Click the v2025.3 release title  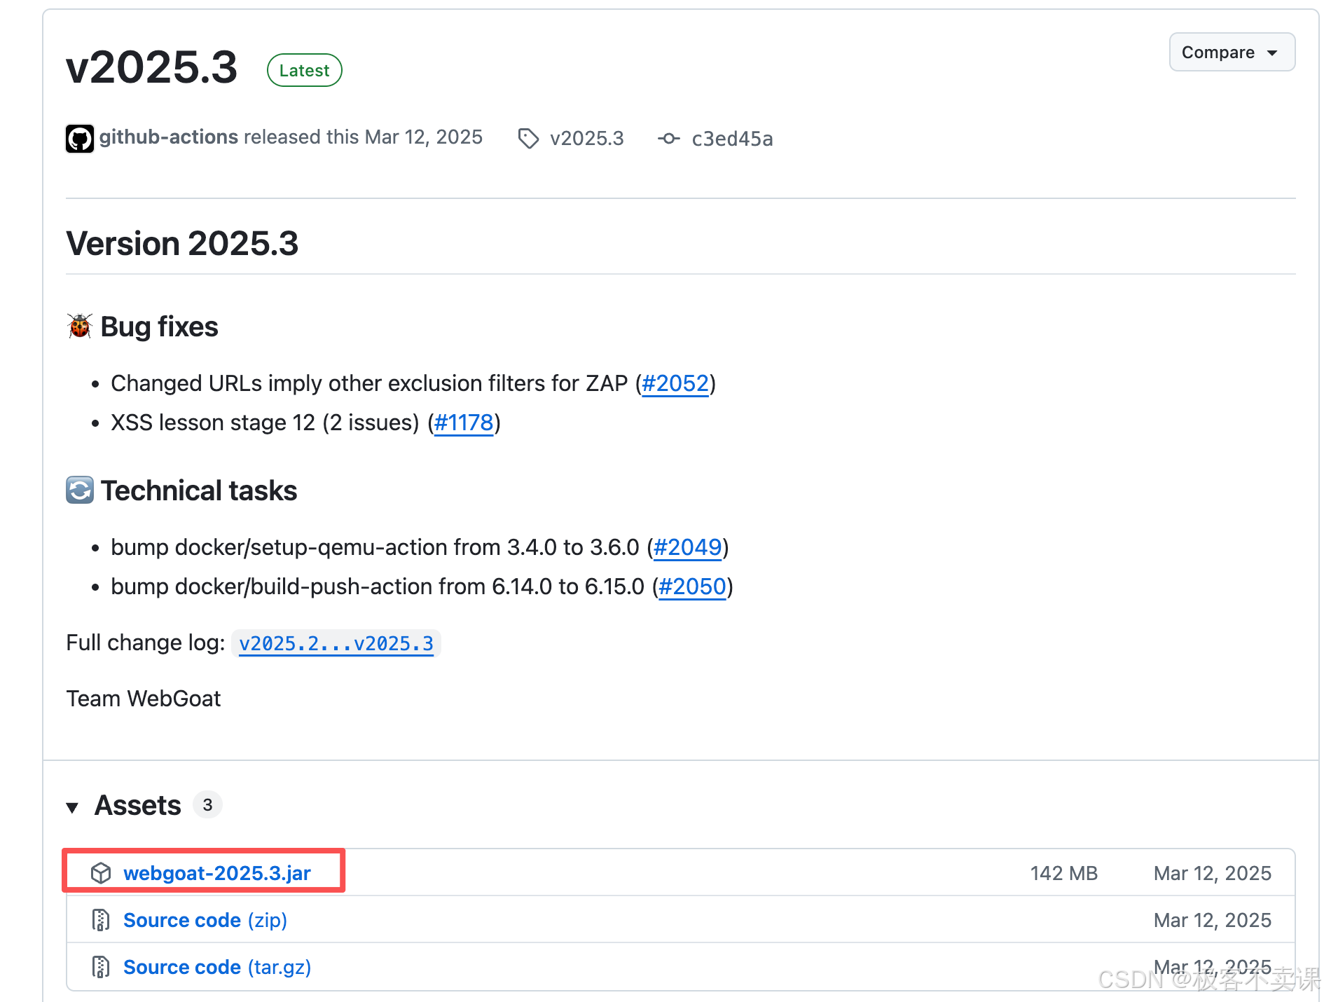(152, 67)
